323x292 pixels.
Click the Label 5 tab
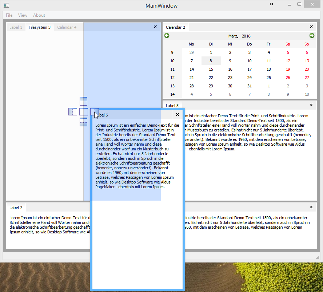172,105
